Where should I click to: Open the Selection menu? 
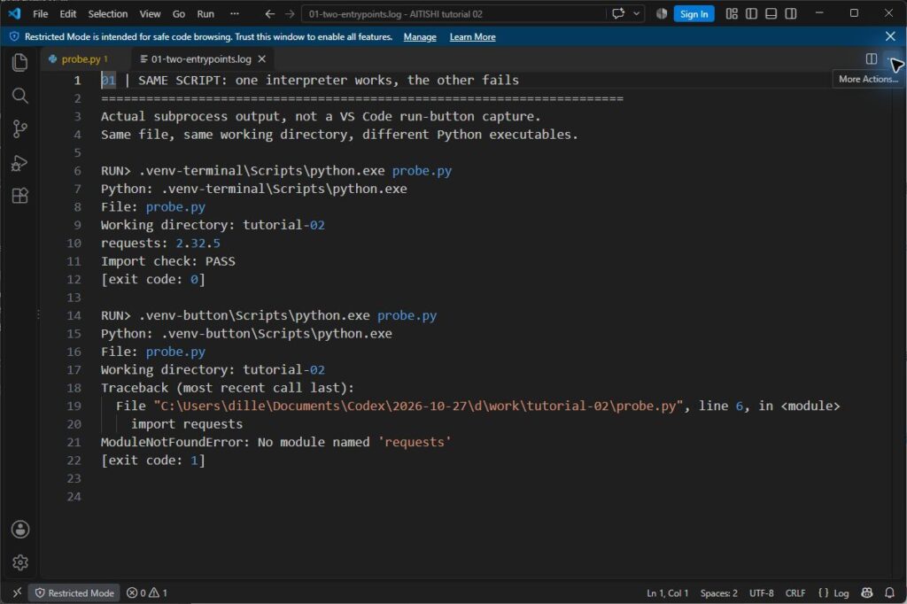coord(107,14)
